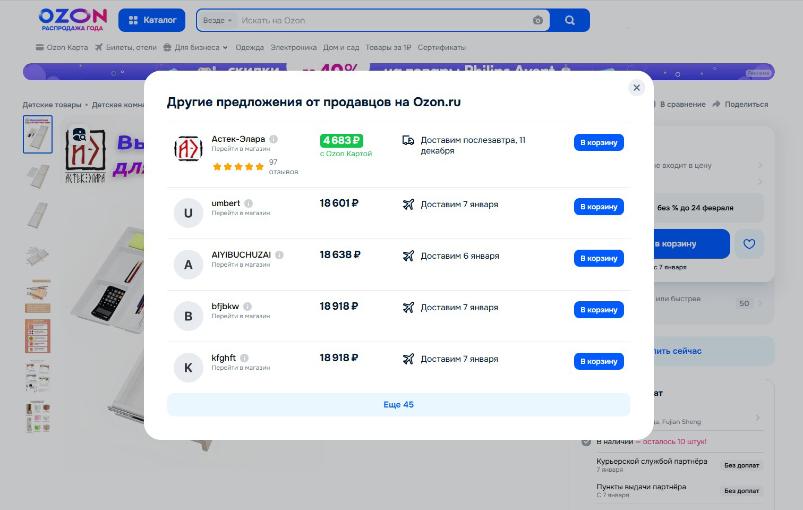Image resolution: width=803 pixels, height=510 pixels.
Task: Click Поделиться share link
Action: coord(740,104)
